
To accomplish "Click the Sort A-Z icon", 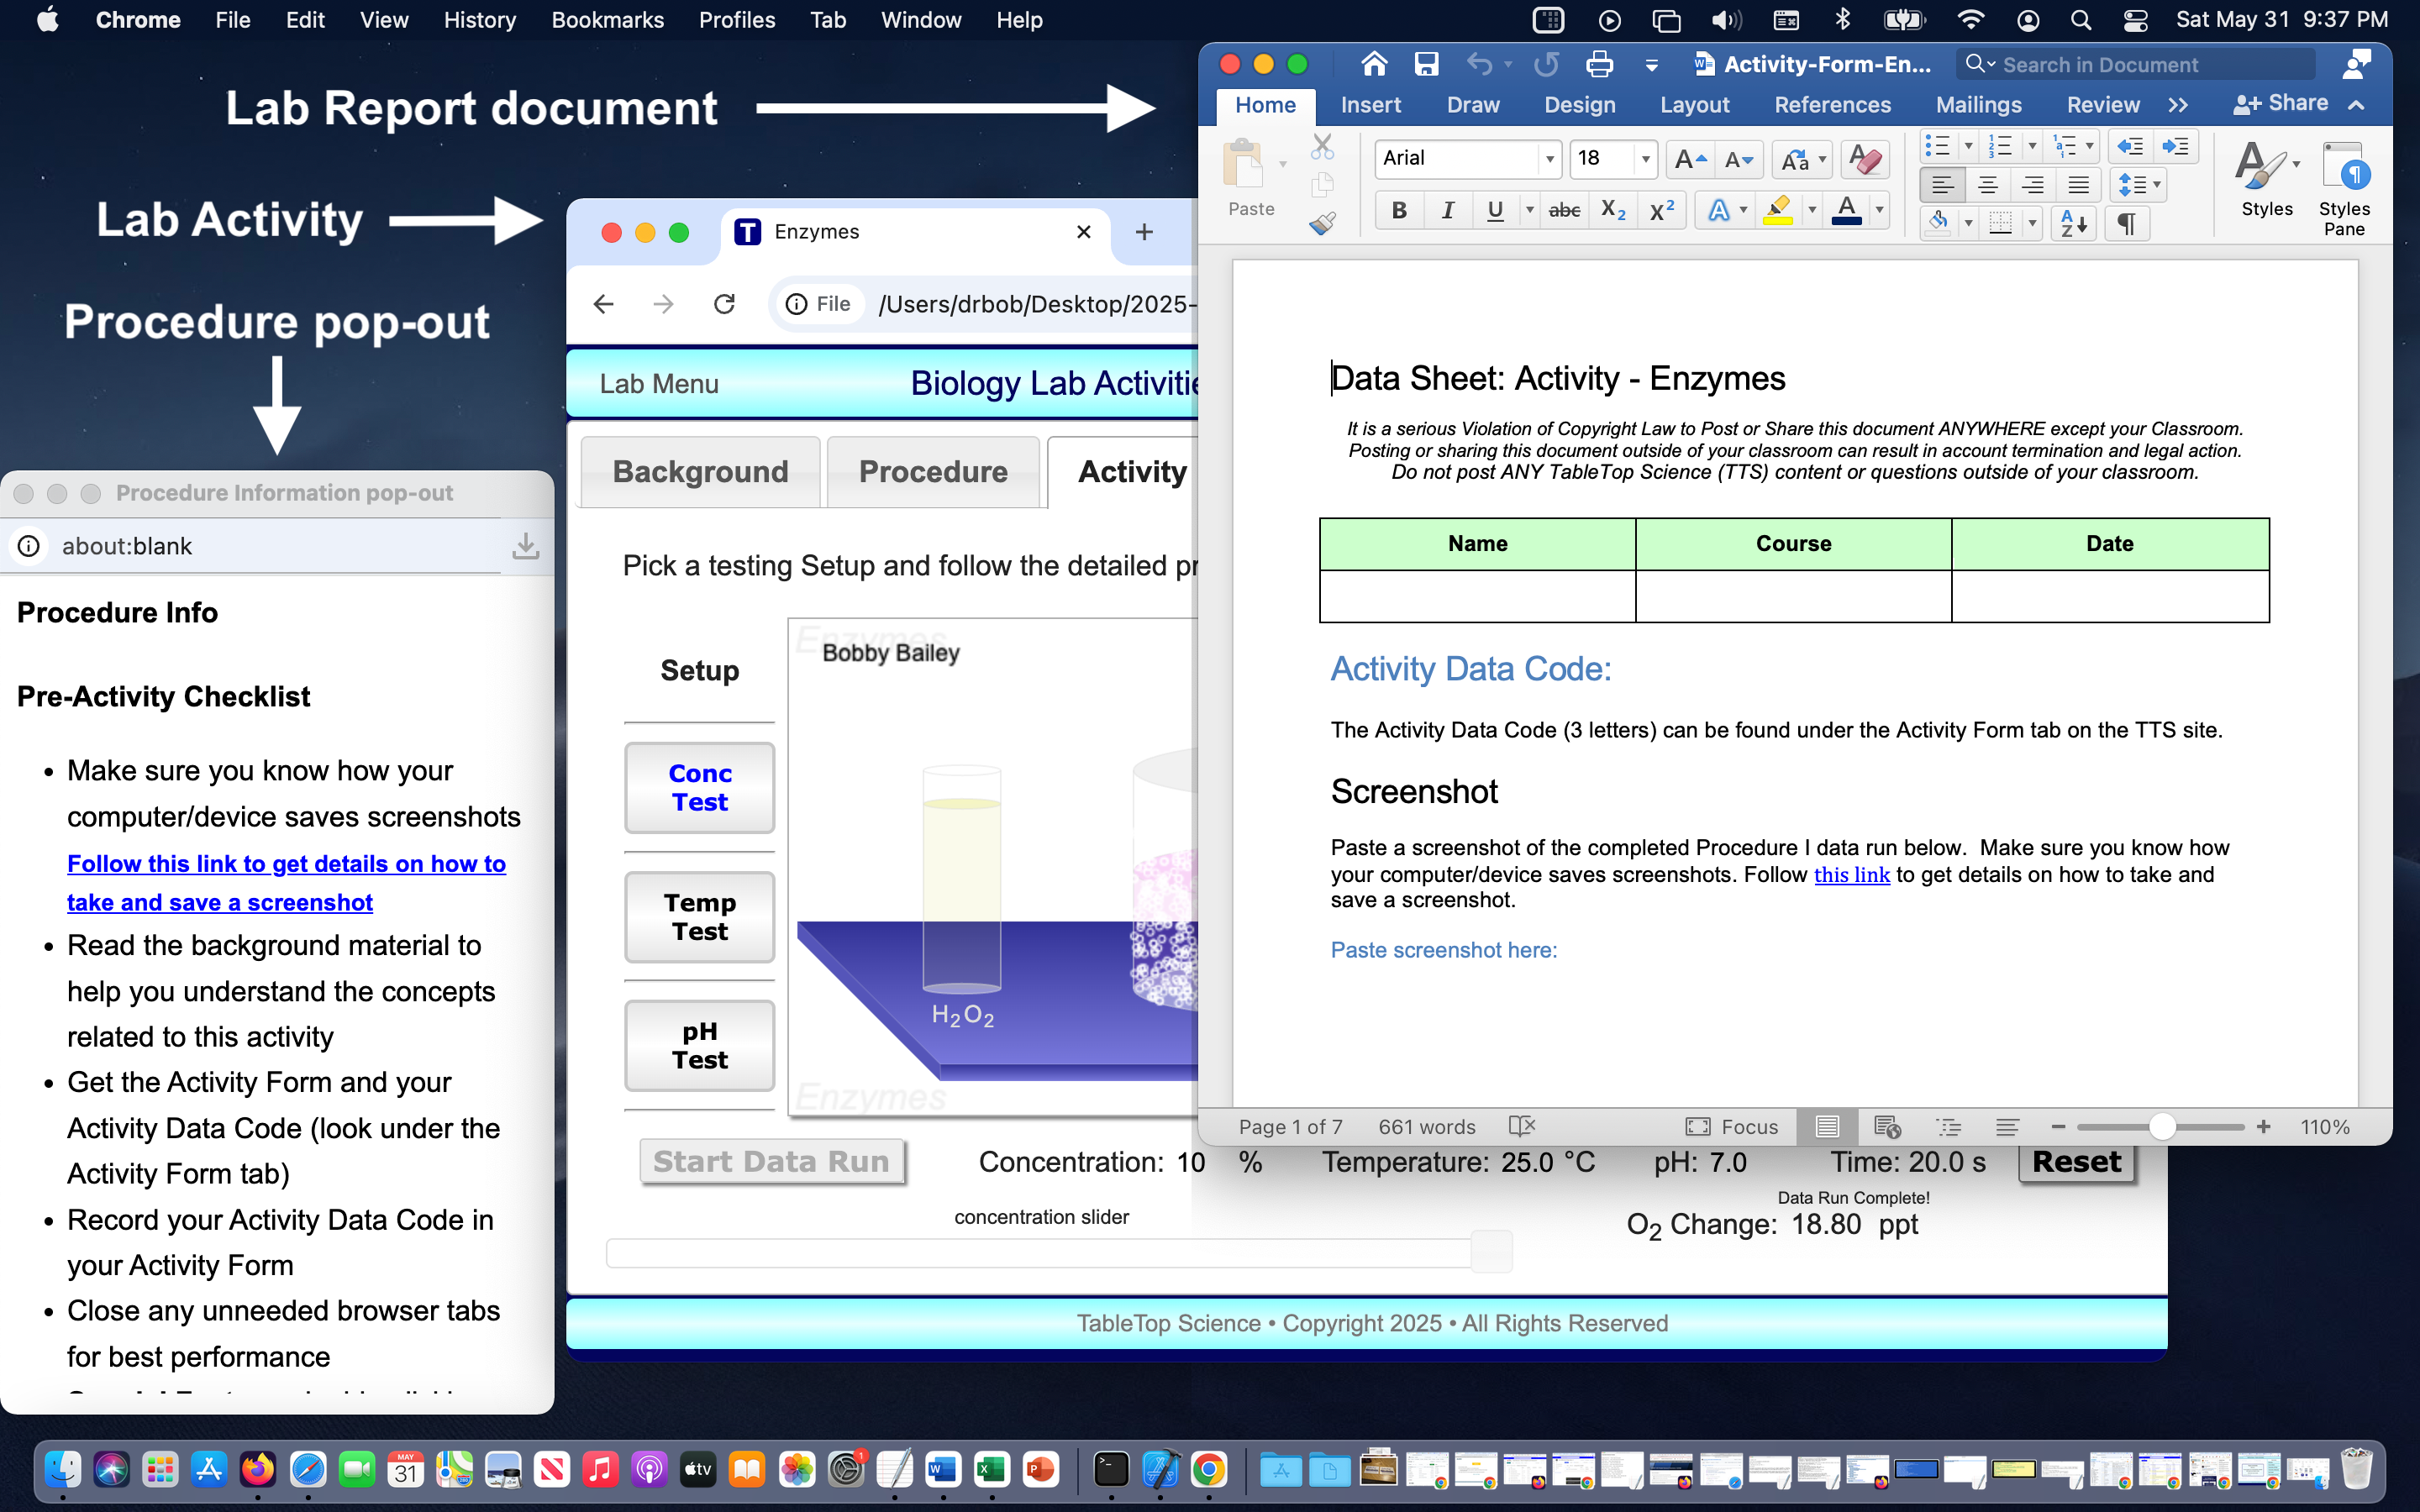I will [2073, 223].
